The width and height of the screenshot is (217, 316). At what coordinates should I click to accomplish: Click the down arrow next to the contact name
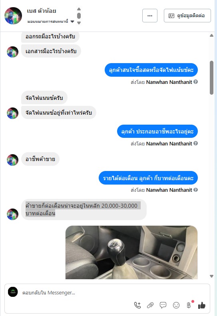79,23
